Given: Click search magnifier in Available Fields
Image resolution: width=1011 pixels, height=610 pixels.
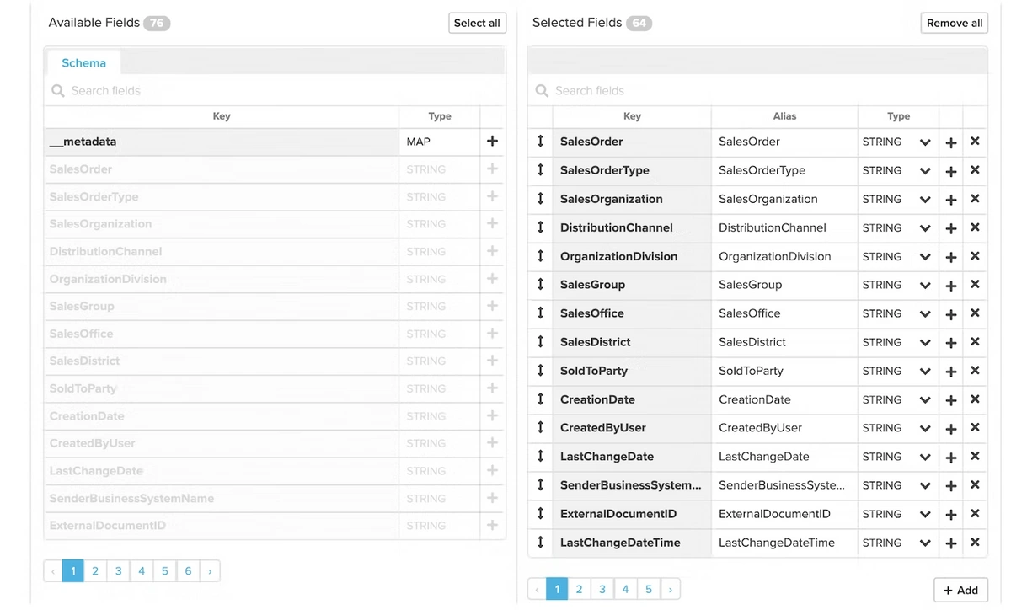Looking at the screenshot, I should click(58, 91).
